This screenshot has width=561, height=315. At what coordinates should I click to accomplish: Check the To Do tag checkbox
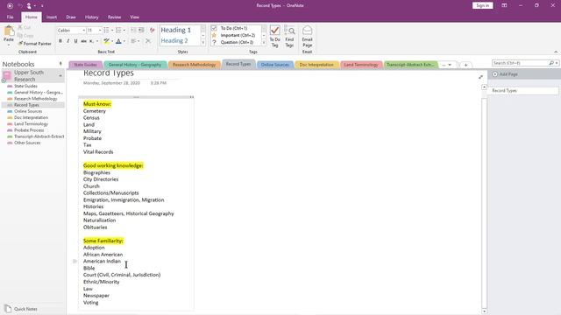click(214, 28)
